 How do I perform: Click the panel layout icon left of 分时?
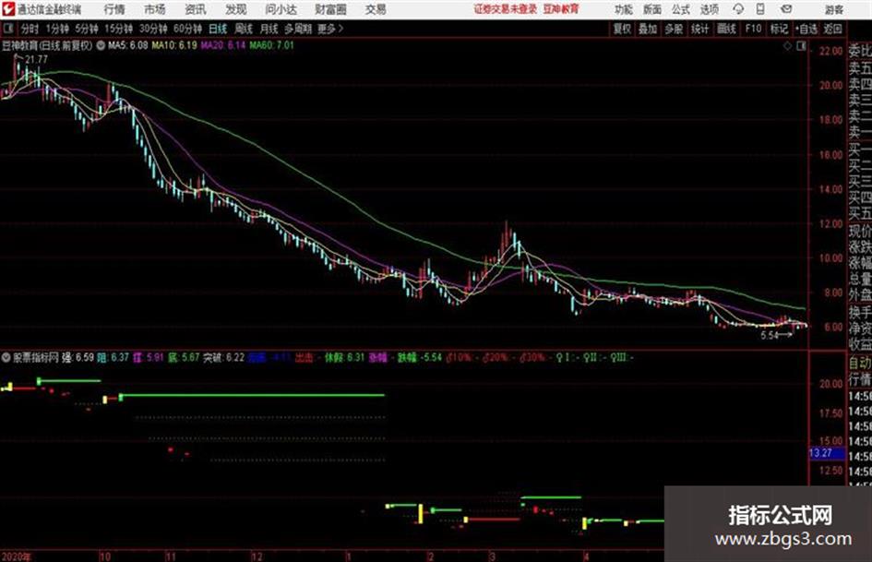(x=8, y=29)
